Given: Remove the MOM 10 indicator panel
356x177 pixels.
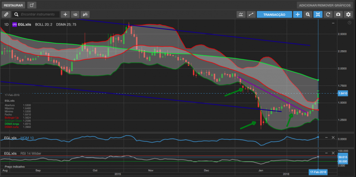Looking at the screenshot, I should tap(333, 137).
